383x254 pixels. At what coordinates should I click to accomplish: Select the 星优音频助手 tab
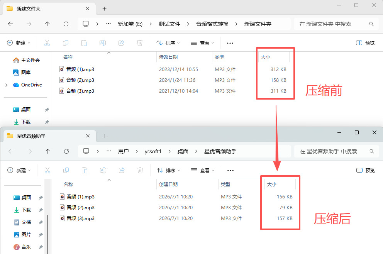coord(49,136)
